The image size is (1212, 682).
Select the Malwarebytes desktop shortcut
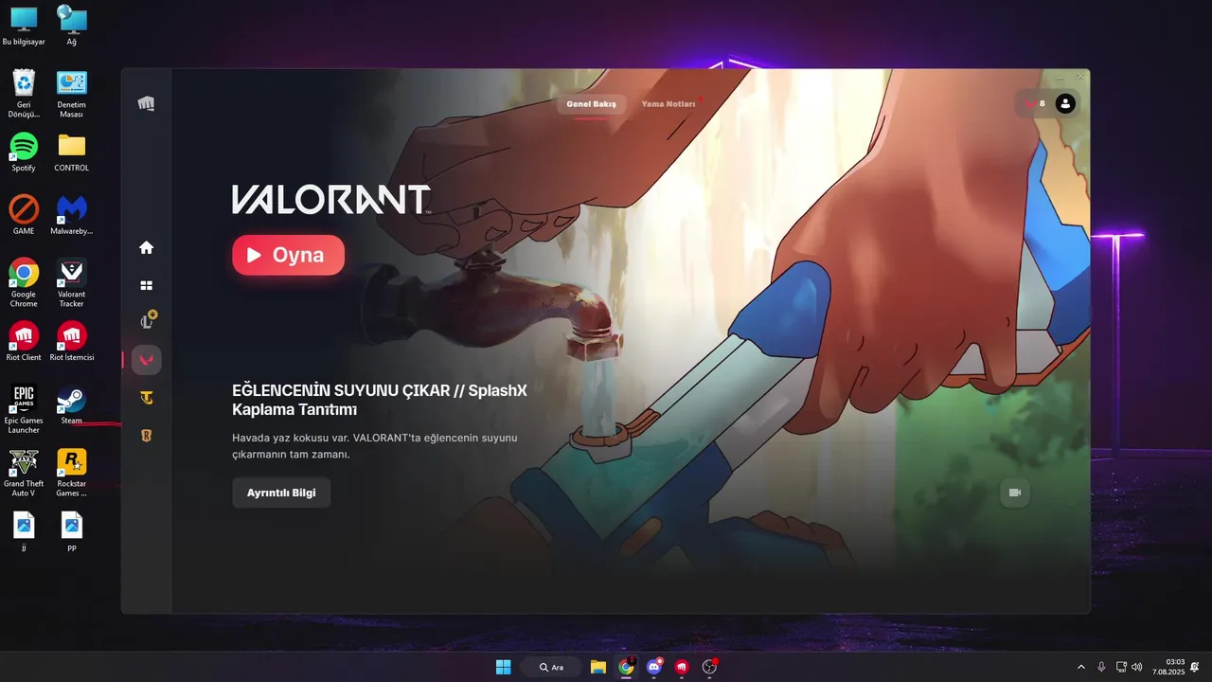tap(72, 215)
